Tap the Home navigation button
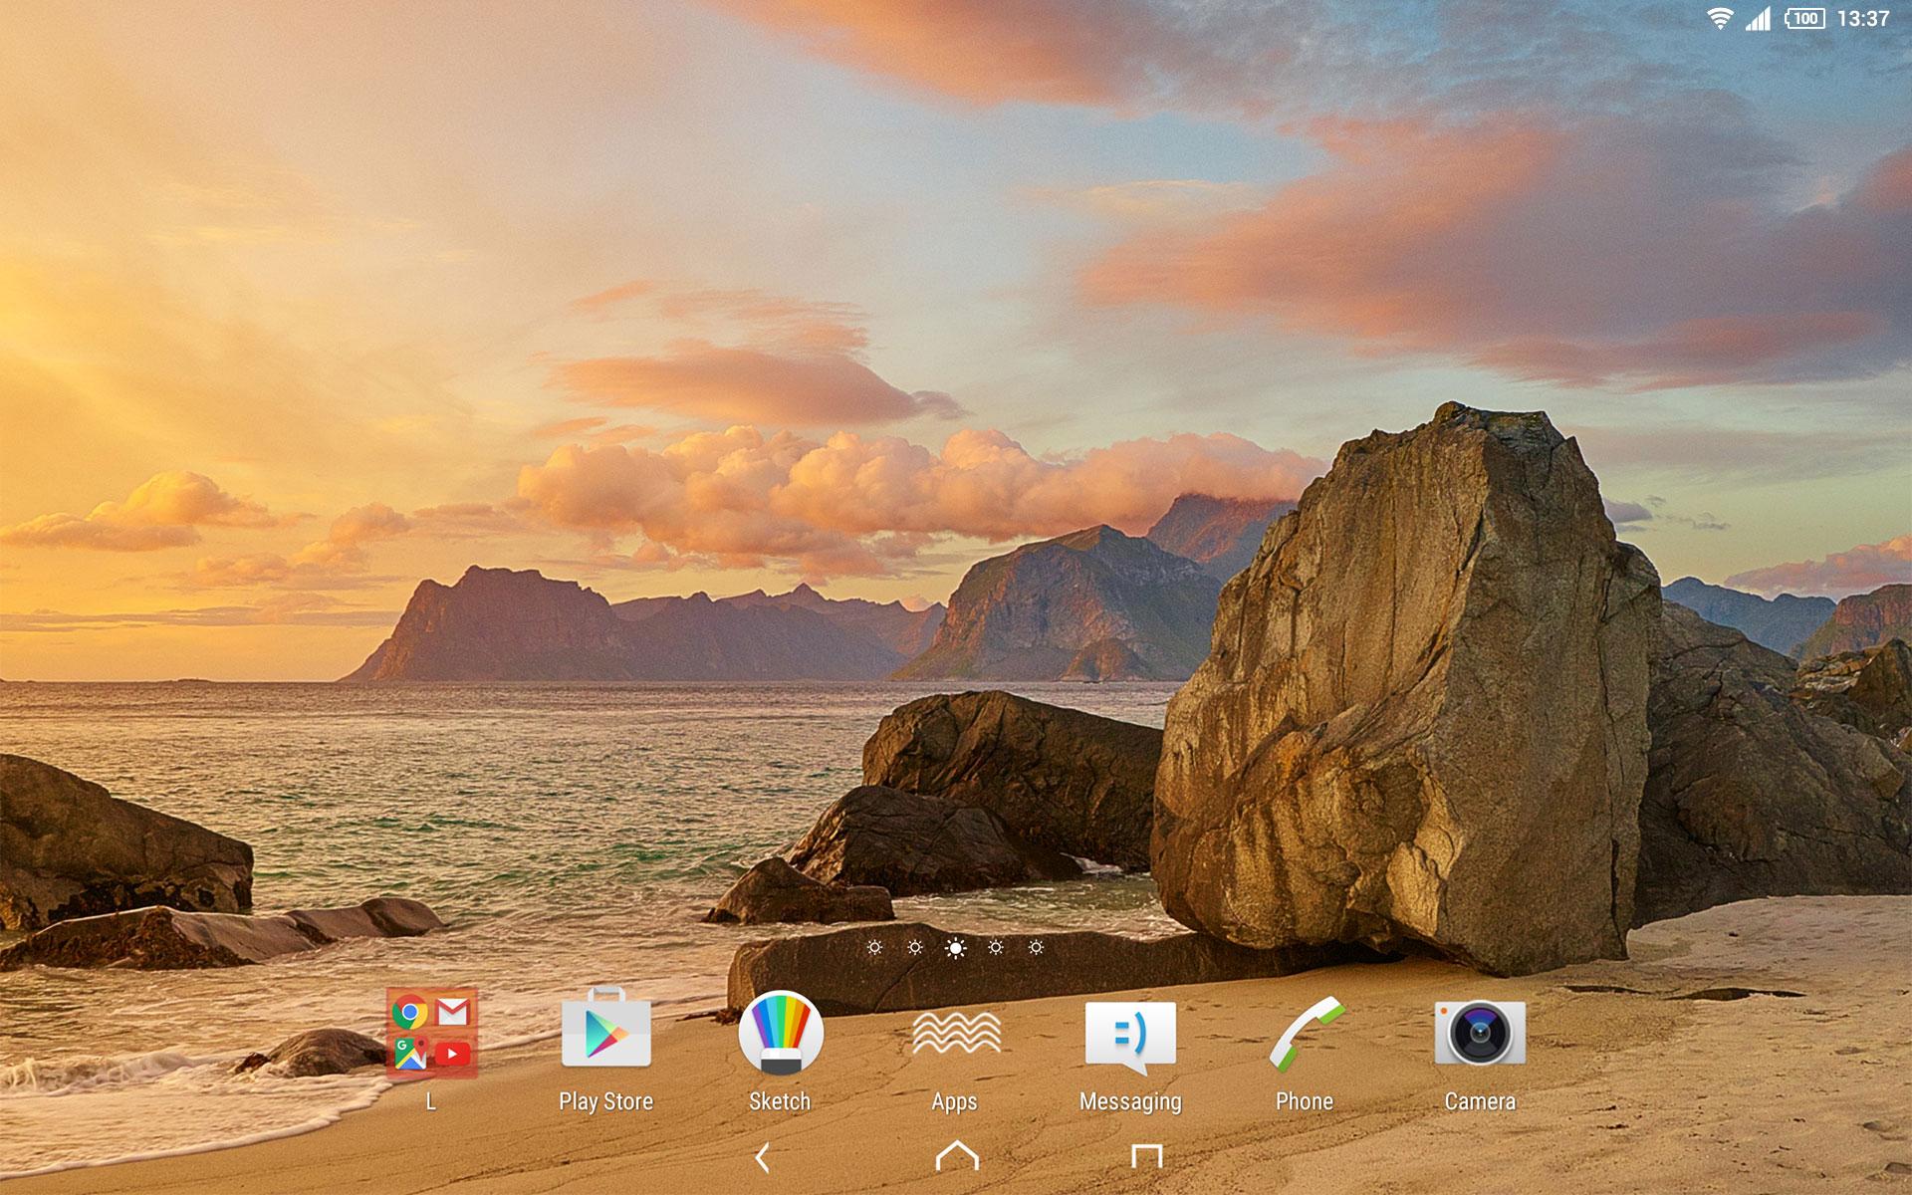 tap(957, 1155)
